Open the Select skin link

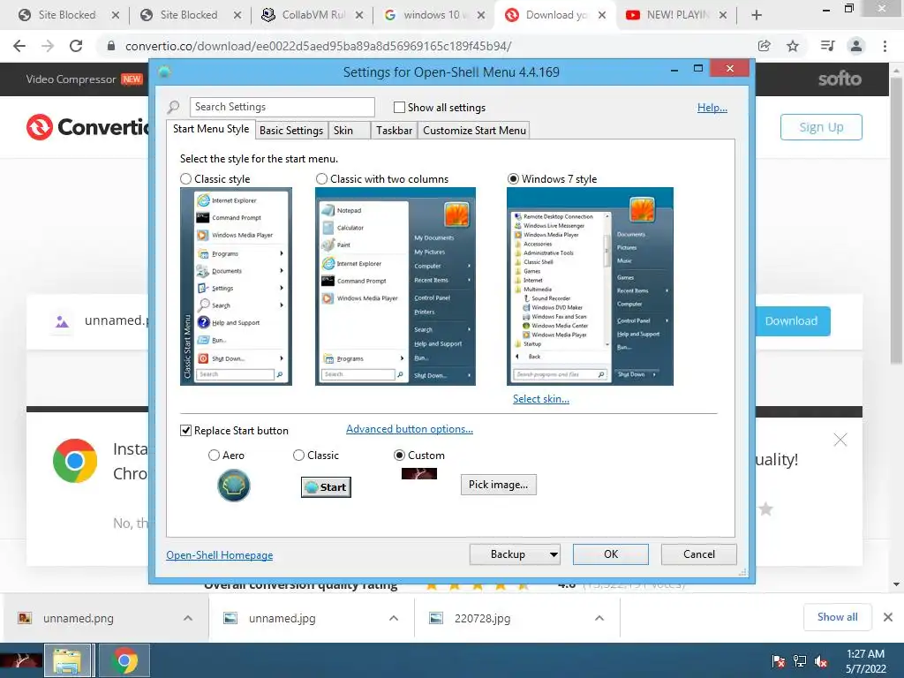pos(541,399)
